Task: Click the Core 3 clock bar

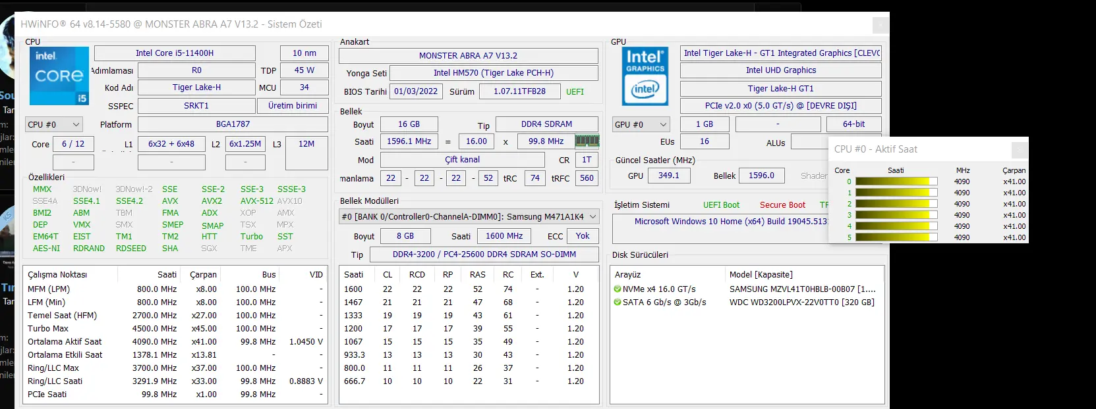Action: [896, 215]
